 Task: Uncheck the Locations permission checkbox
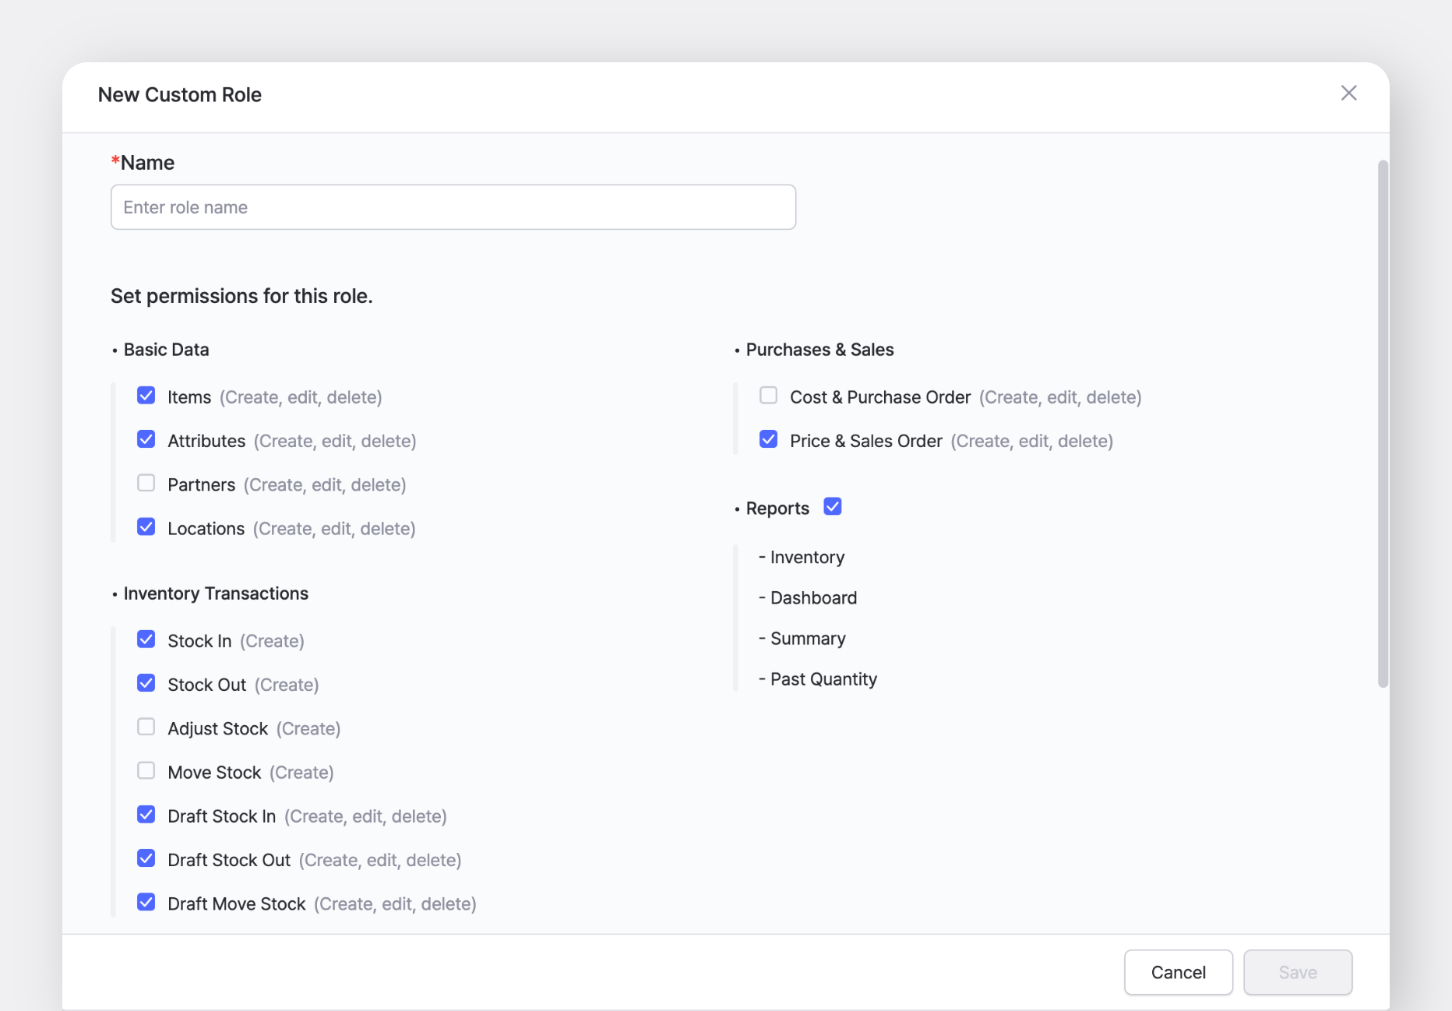tap(146, 527)
